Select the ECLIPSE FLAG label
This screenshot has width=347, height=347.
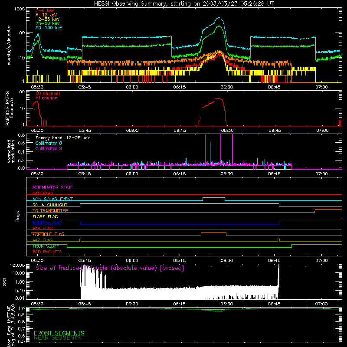47,223
